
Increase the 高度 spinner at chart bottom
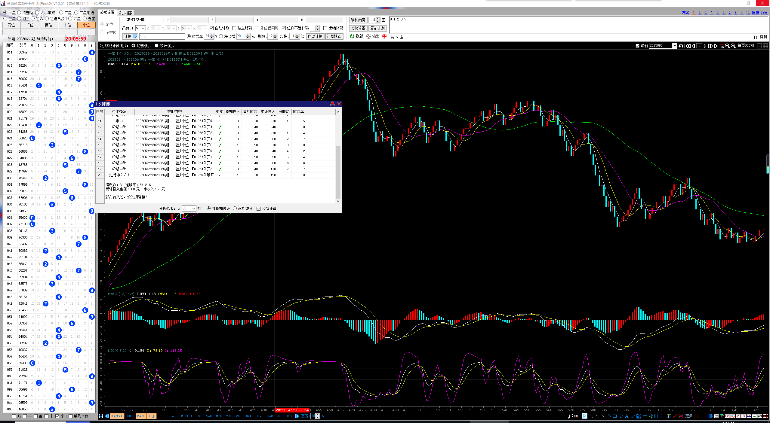[318, 415]
